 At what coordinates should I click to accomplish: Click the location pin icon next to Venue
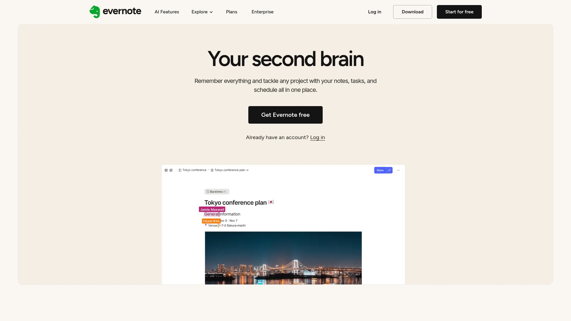pyautogui.click(x=206, y=225)
